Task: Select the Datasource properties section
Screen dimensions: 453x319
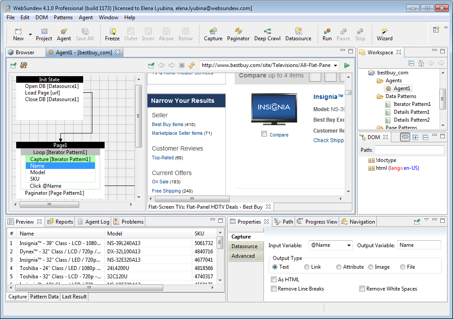Action: pyautogui.click(x=246, y=246)
